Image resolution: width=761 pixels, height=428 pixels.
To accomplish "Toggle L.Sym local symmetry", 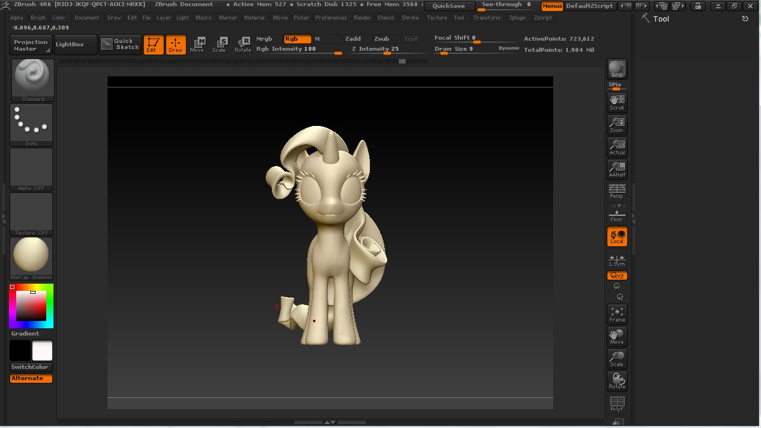I will (617, 260).
